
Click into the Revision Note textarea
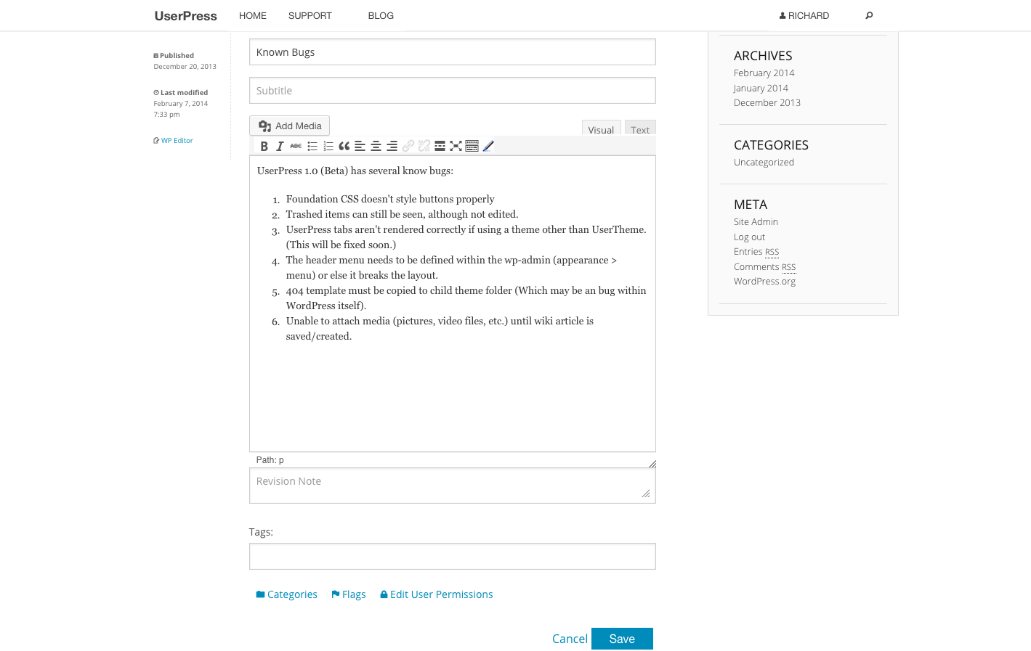(452, 486)
